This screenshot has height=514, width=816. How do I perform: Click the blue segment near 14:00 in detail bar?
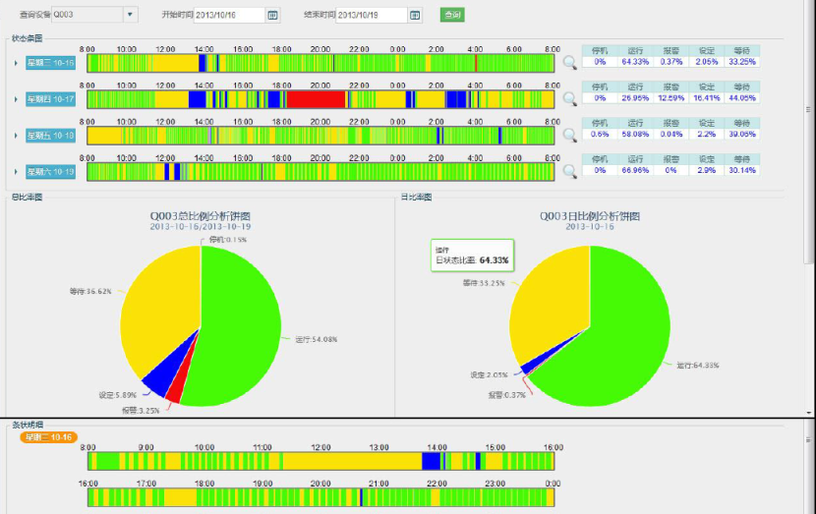[431, 460]
